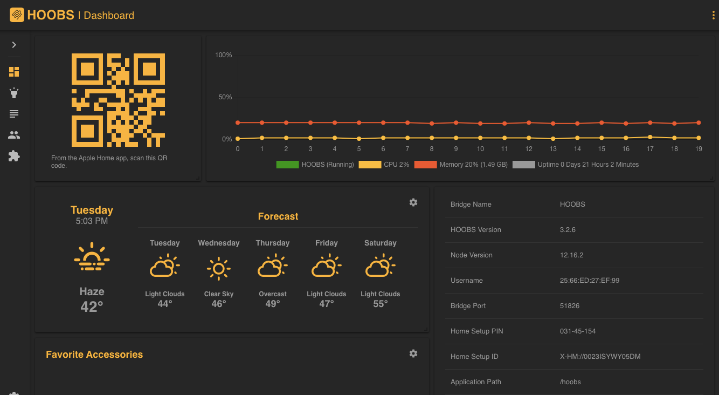Click the Favorite Accessories heading

94,355
